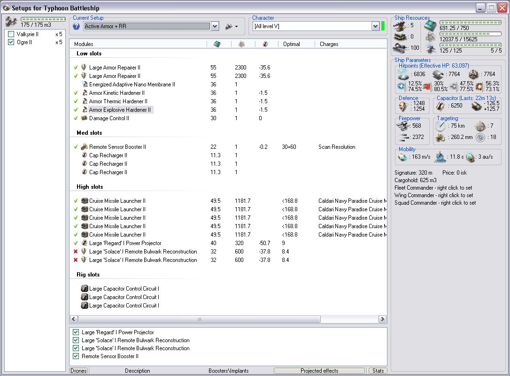Click the Stats button
The image size is (510, 376).
pos(378,371)
